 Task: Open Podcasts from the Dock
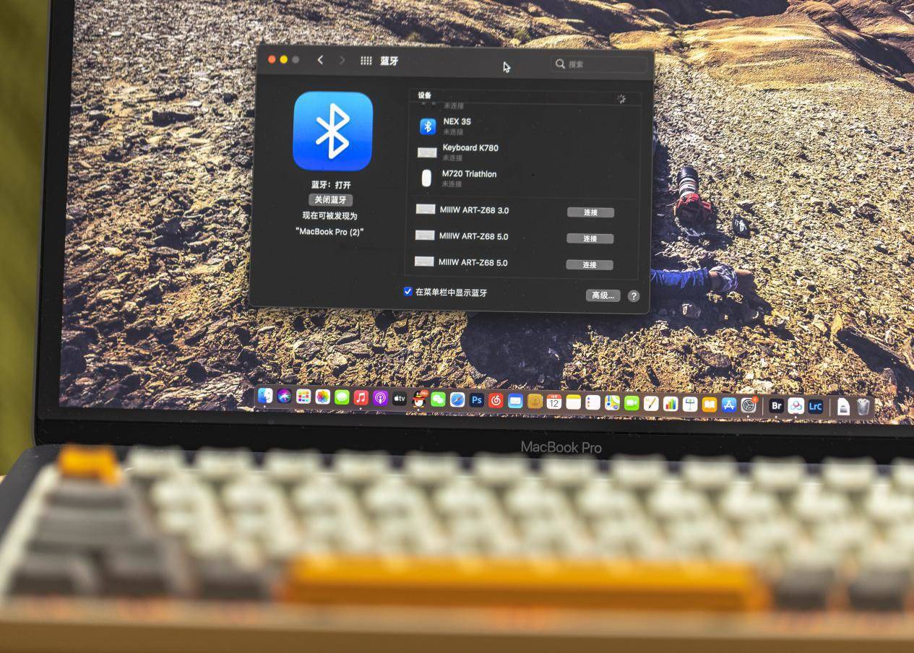pyautogui.click(x=380, y=398)
